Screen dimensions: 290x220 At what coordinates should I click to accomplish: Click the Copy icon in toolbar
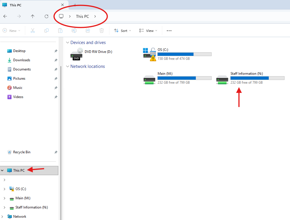tap(47, 30)
